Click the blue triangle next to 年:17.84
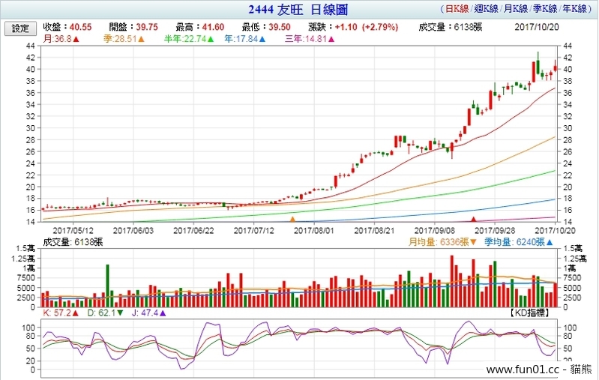 [x=262, y=39]
